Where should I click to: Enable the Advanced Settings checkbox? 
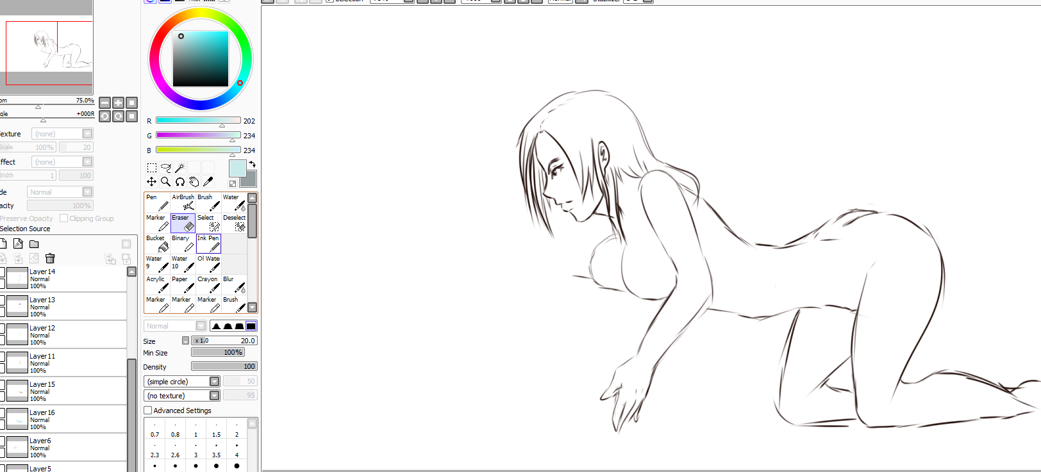[x=148, y=411]
